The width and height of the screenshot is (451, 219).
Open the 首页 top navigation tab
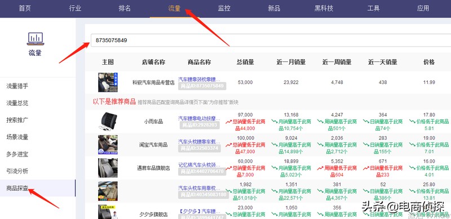[25, 8]
